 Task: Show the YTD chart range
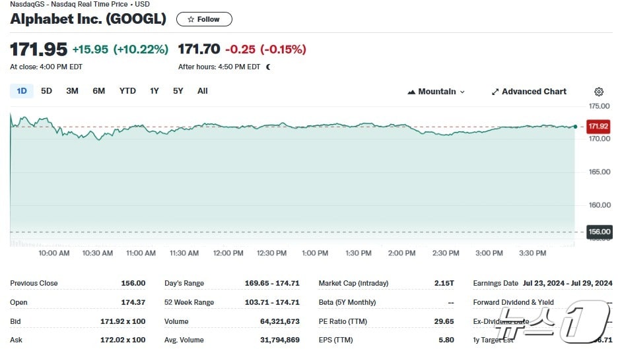point(127,91)
